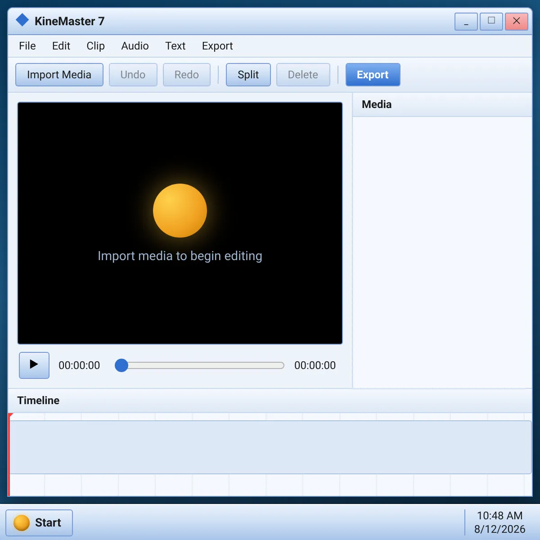540x540 pixels.
Task: Click the Delete toolbar button
Action: coord(303,75)
